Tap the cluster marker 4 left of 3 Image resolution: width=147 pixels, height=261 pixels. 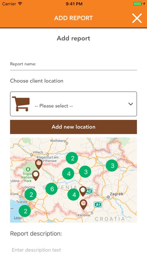68,174
